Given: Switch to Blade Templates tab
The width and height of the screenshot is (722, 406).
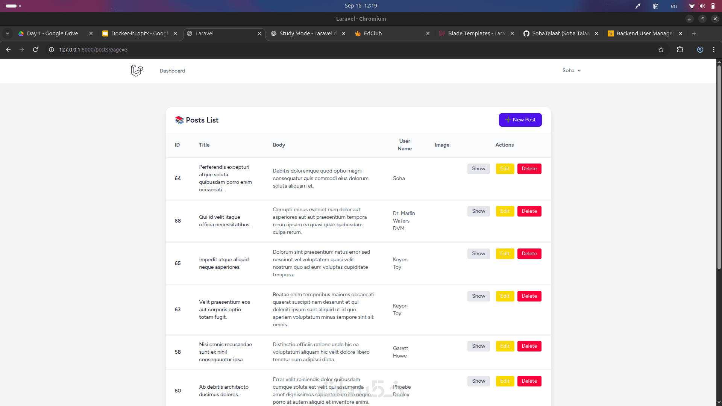Looking at the screenshot, I should tap(475, 33).
